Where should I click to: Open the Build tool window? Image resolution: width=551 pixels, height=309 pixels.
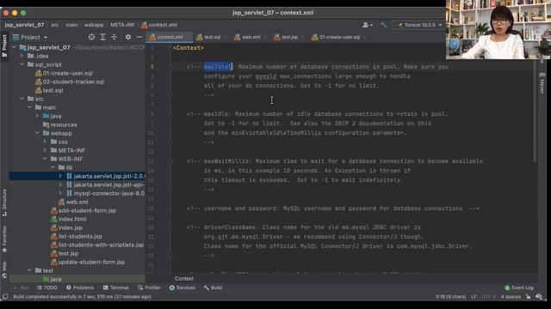[x=213, y=288]
